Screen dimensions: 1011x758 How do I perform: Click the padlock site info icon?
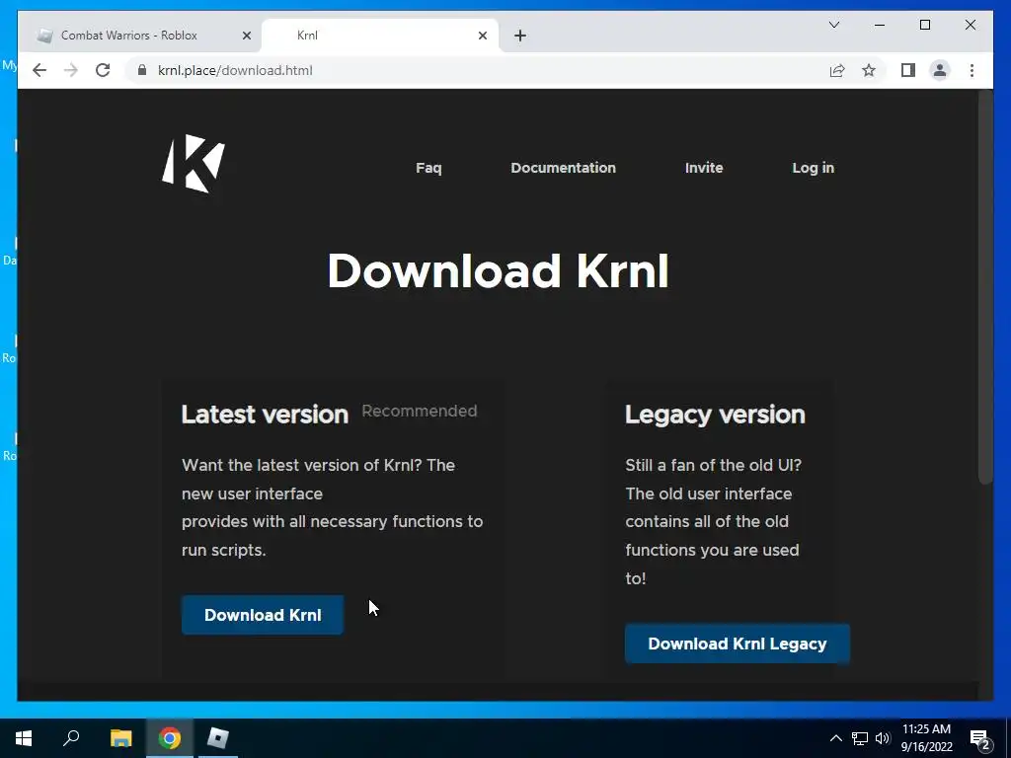(x=142, y=70)
